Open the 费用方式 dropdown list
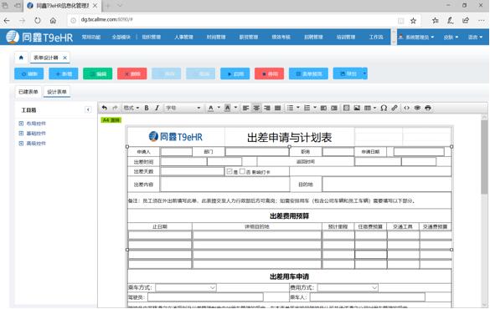 tap(348, 287)
